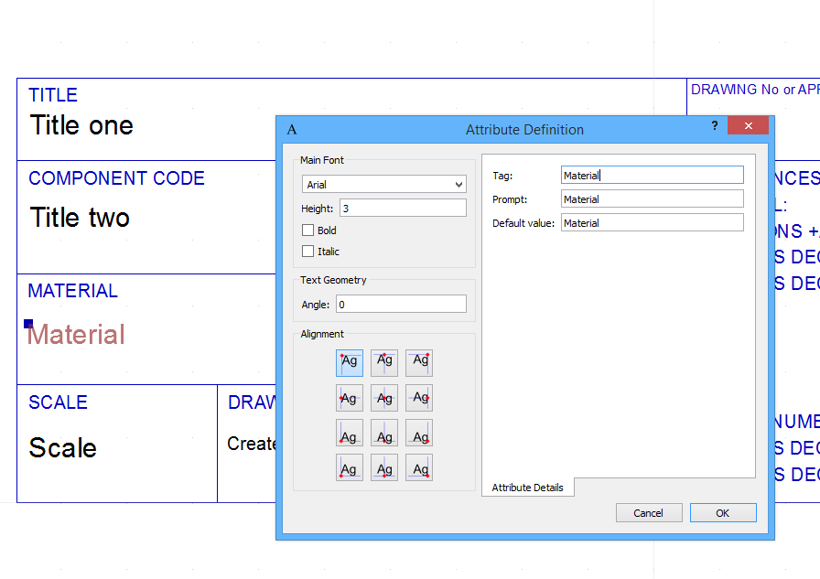This screenshot has height=579, width=820.
Task: Switch to the Attribute Details tab
Action: click(x=528, y=487)
